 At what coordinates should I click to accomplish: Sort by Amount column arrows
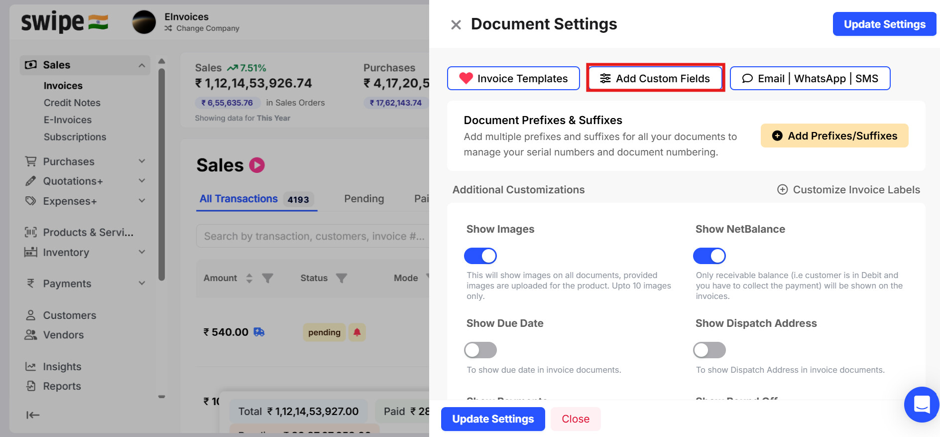249,278
